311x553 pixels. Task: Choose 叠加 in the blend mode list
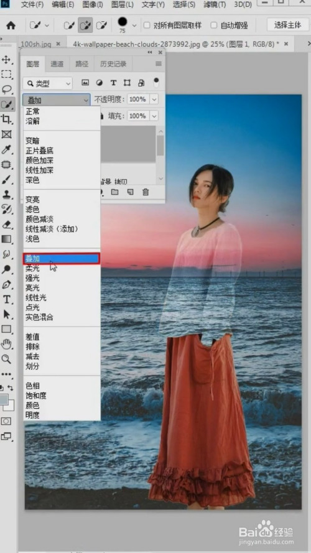pos(62,259)
